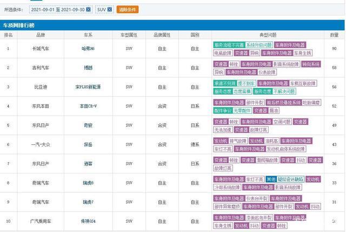
Task: Click the 车身生锈 tag in 哈弗H6 row
Action: tap(303, 53)
